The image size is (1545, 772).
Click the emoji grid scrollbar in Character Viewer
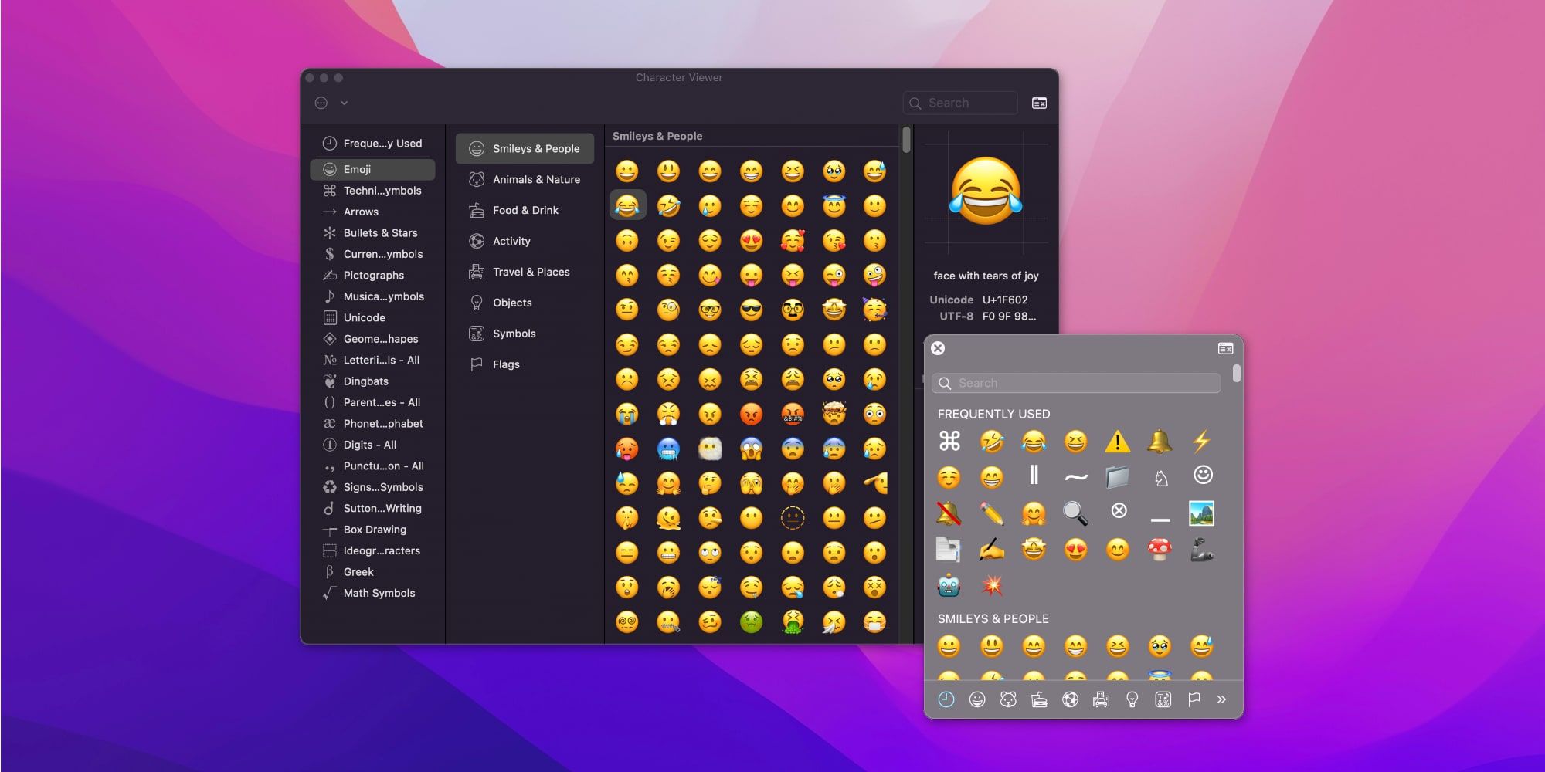pyautogui.click(x=906, y=140)
